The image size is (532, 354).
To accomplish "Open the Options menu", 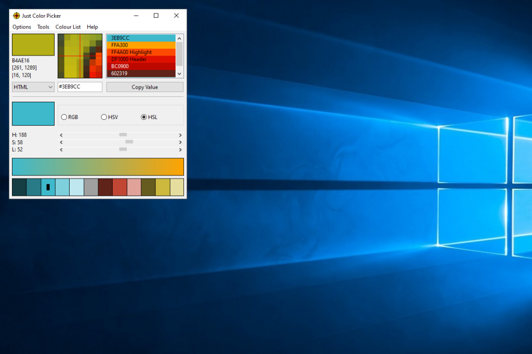I will tap(22, 27).
